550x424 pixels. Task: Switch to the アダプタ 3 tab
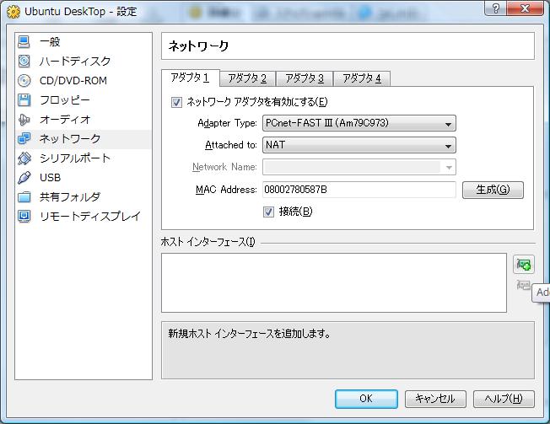[x=305, y=78]
